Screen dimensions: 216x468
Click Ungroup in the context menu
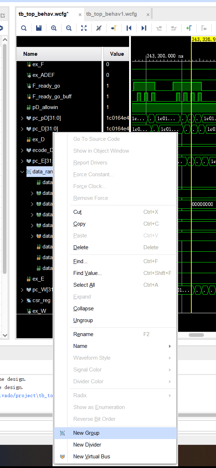[x=83, y=320]
